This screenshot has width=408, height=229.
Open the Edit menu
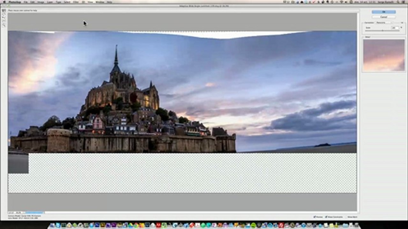point(33,2)
